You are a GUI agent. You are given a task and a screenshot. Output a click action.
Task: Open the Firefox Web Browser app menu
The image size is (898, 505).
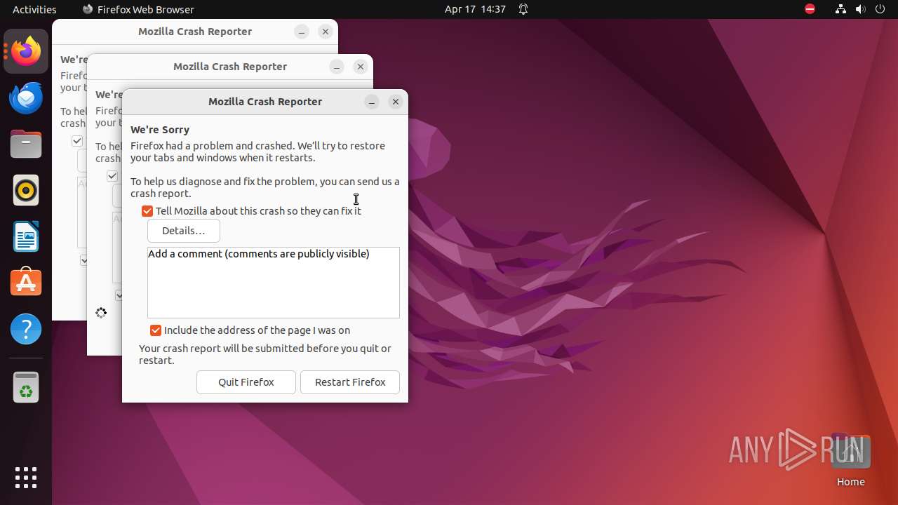tap(138, 9)
